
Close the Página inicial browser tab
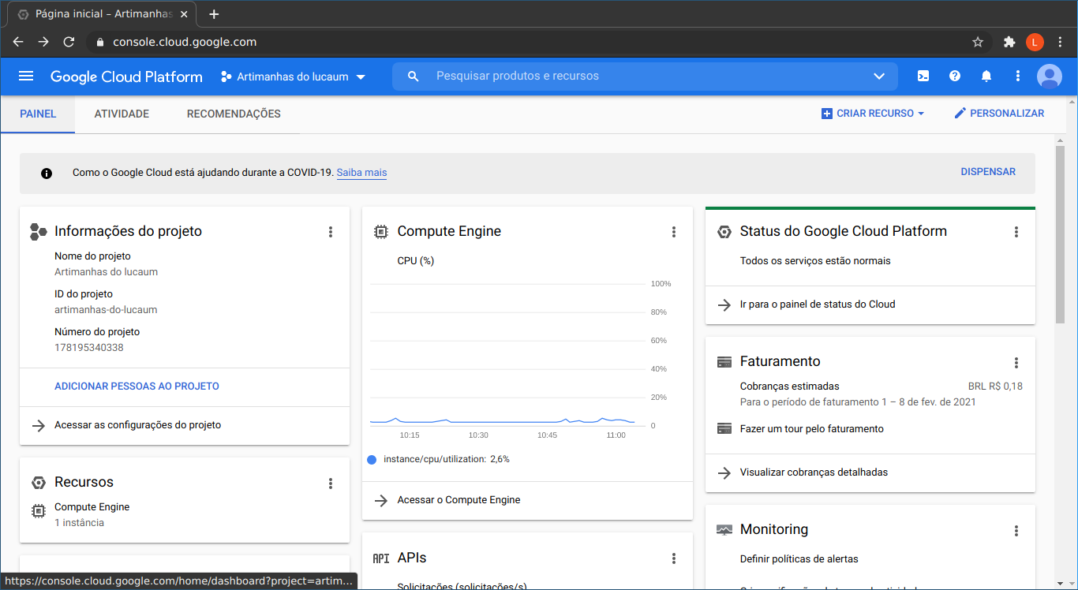[x=185, y=14]
